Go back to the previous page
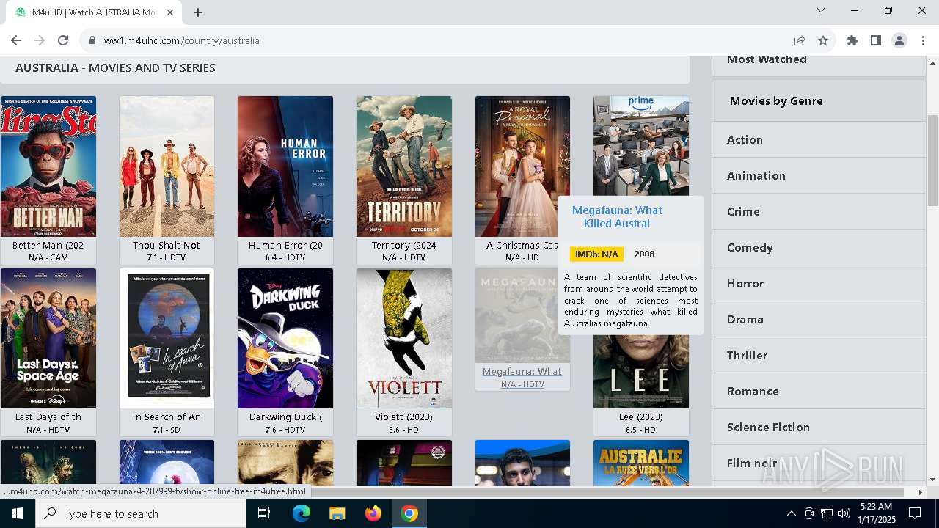This screenshot has width=939, height=528. [x=16, y=40]
